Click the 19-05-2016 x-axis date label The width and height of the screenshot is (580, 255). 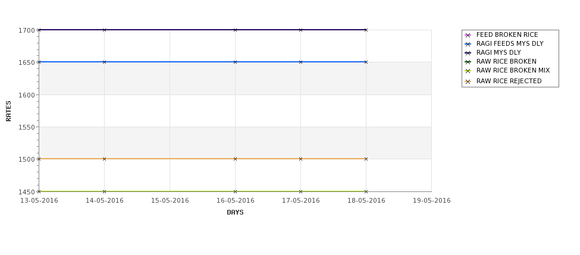[432, 201]
